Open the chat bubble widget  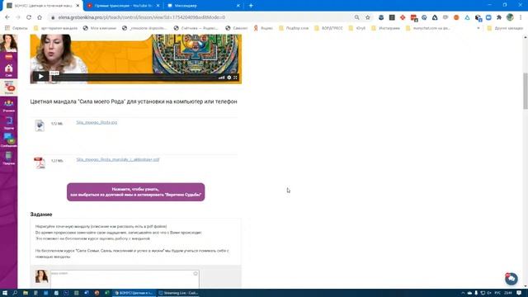pyautogui.click(x=511, y=279)
